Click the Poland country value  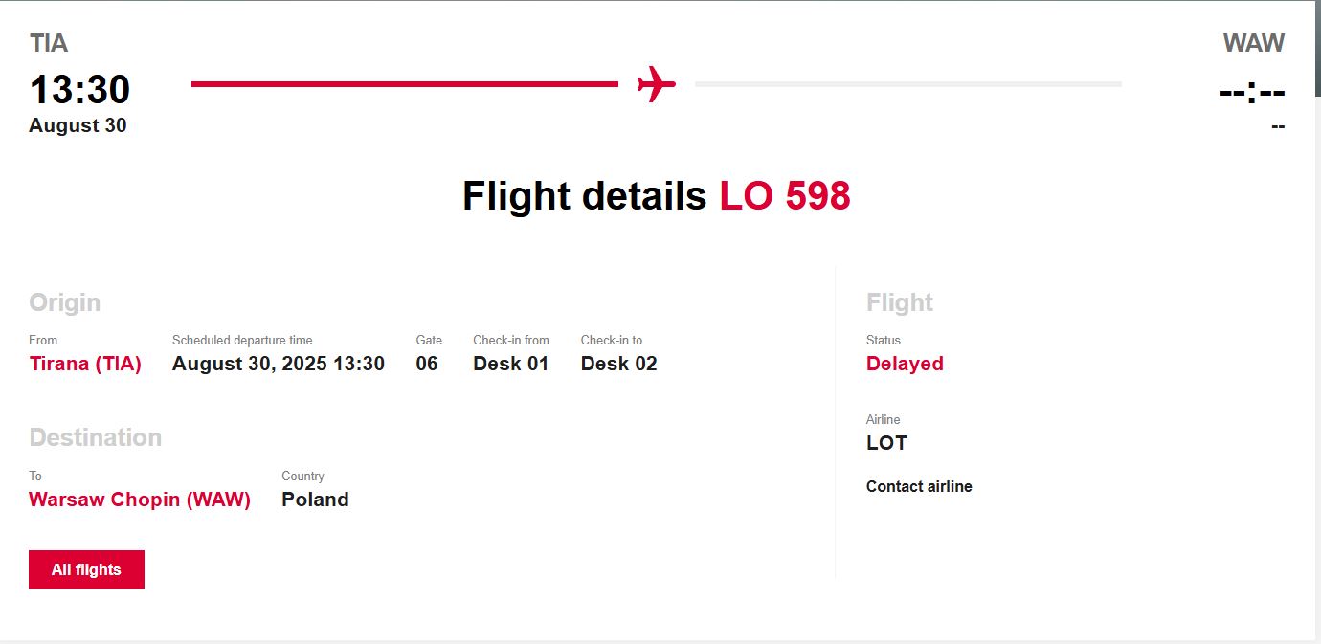[x=315, y=500]
